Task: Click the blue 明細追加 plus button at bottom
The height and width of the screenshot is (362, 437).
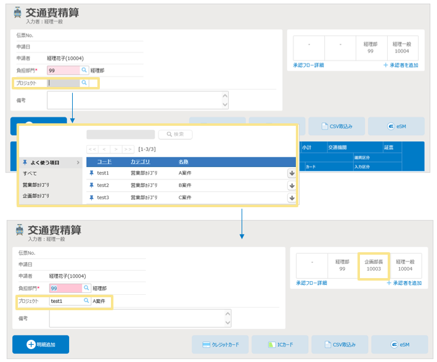Action: point(41,344)
